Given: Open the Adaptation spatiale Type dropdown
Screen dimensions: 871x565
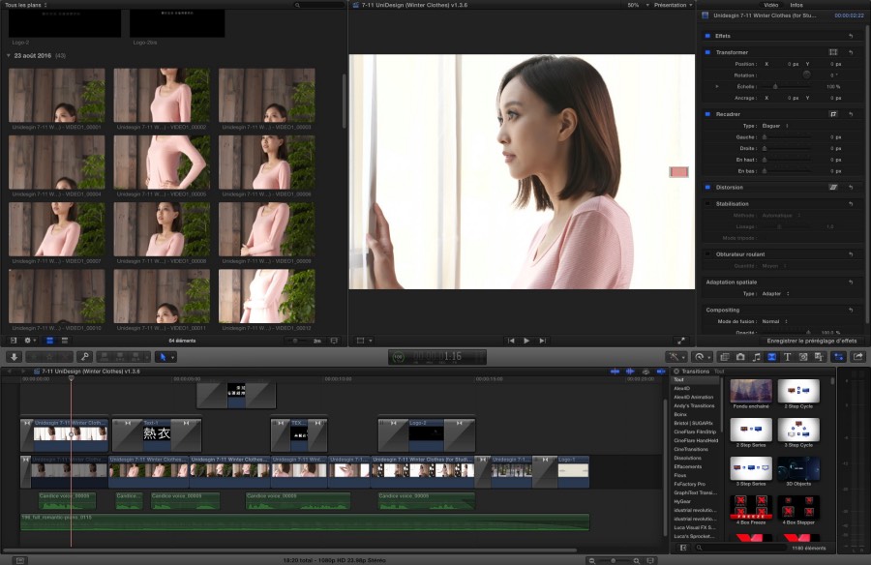Looking at the screenshot, I should [776, 293].
